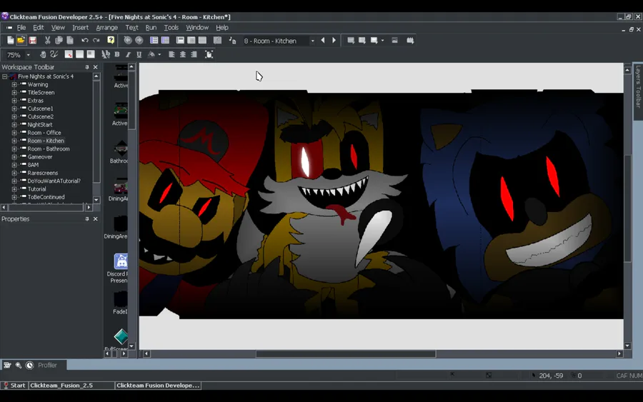Image resolution: width=643 pixels, height=402 pixels.
Task: Click the text color bucket icon
Action: tap(151, 54)
